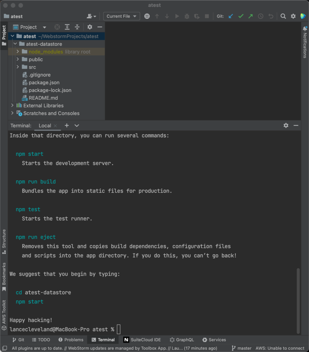The width and height of the screenshot is (309, 352).
Task: Click the Collapse All icon in Project panel
Action: click(x=77, y=27)
